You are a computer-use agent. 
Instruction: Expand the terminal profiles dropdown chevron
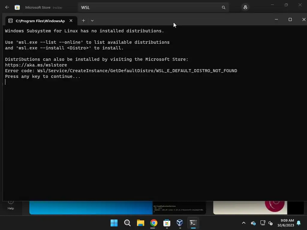point(92,21)
